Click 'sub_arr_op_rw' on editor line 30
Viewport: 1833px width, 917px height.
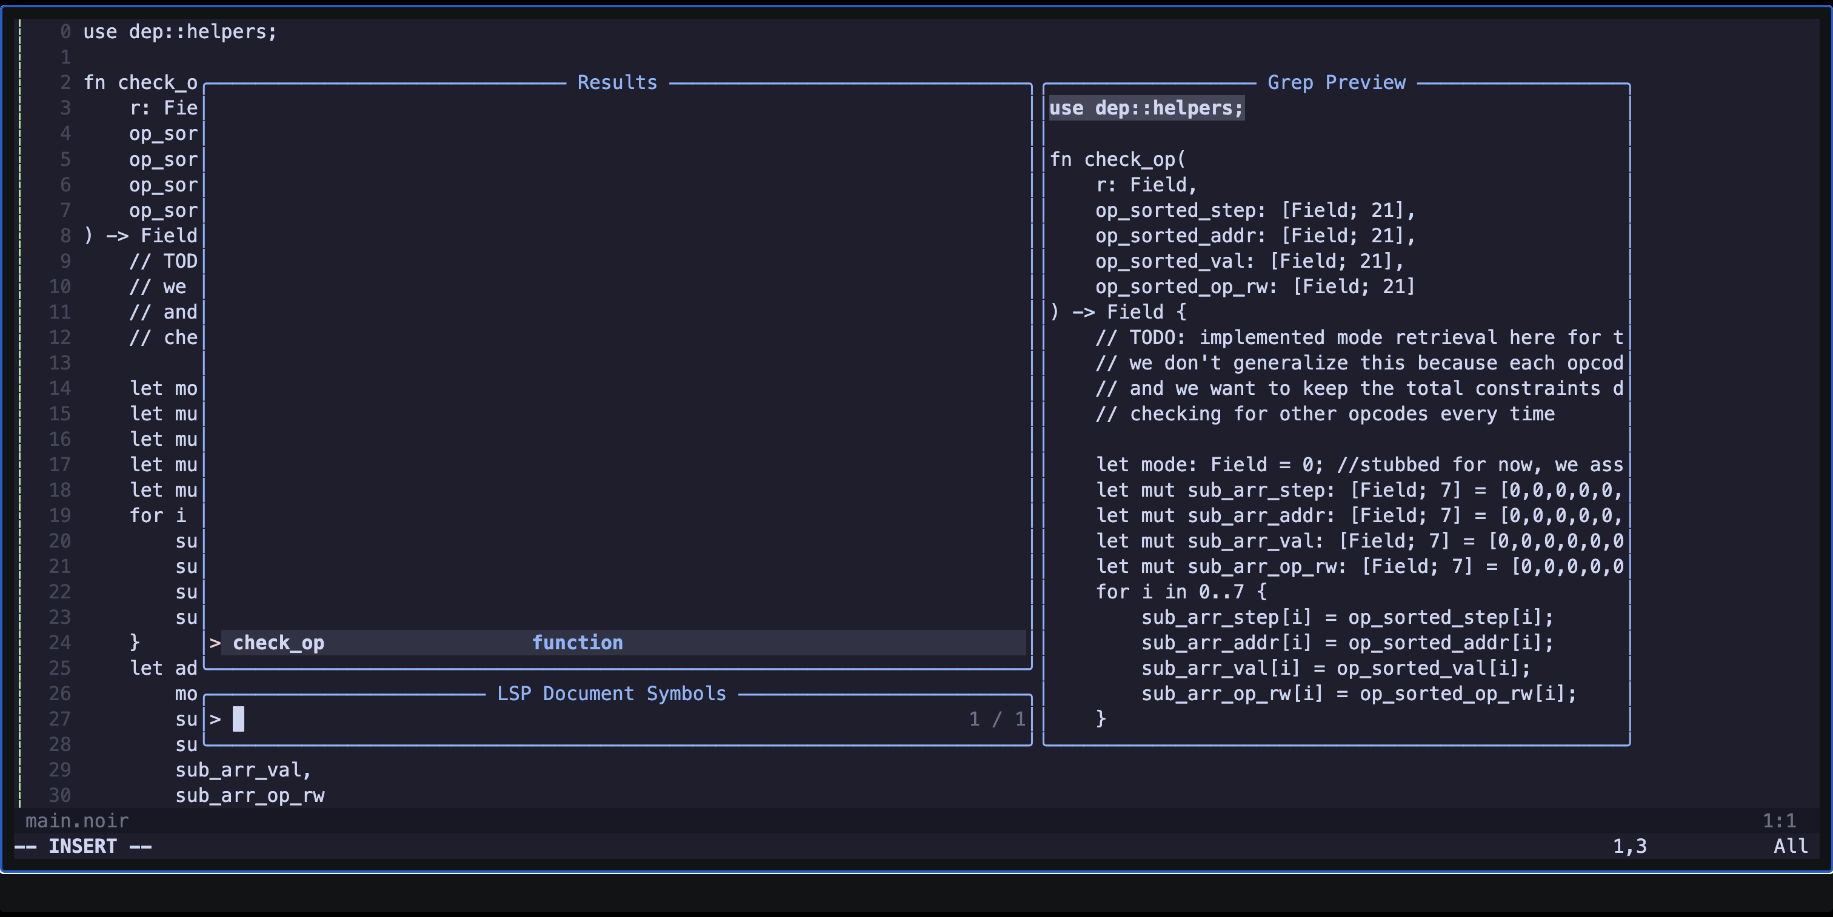(x=250, y=796)
